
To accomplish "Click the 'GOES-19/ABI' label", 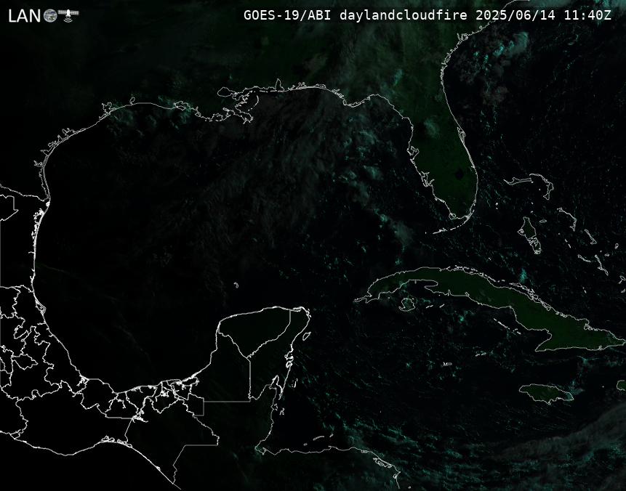I will coord(287,15).
